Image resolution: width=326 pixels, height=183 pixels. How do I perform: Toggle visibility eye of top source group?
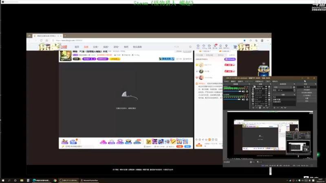click(x=266, y=87)
